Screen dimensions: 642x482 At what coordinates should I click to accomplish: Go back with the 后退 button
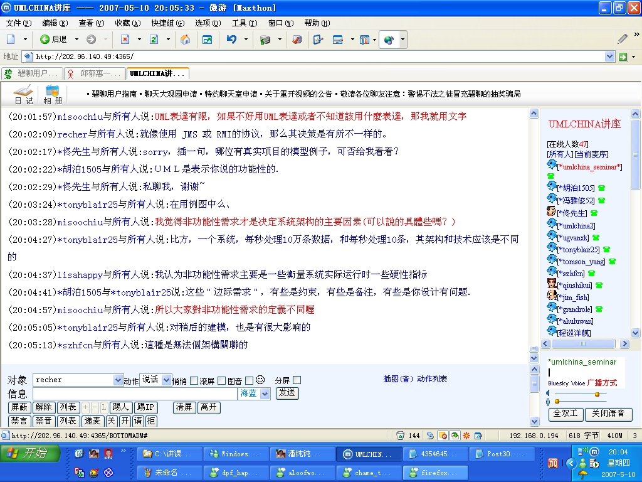click(54, 40)
